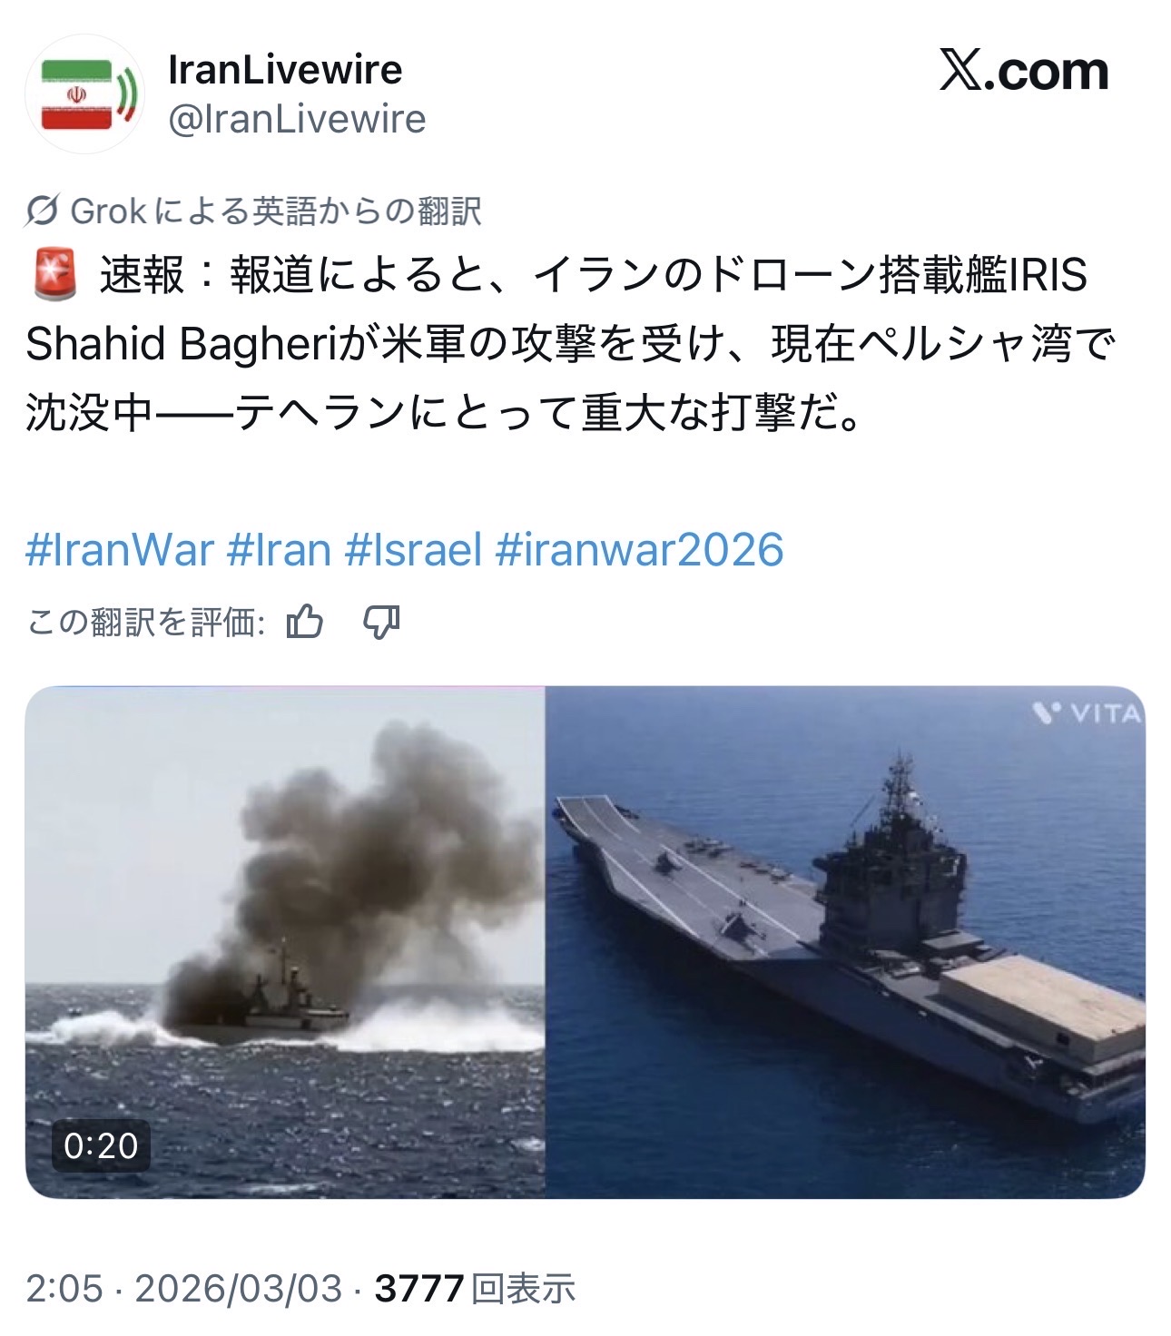Click the aircraft carrier image half
Screen dimensions: 1171x1336
point(845,942)
